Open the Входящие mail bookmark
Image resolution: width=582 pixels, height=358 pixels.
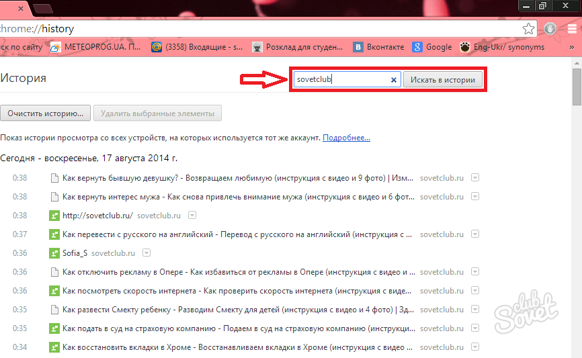(x=197, y=47)
